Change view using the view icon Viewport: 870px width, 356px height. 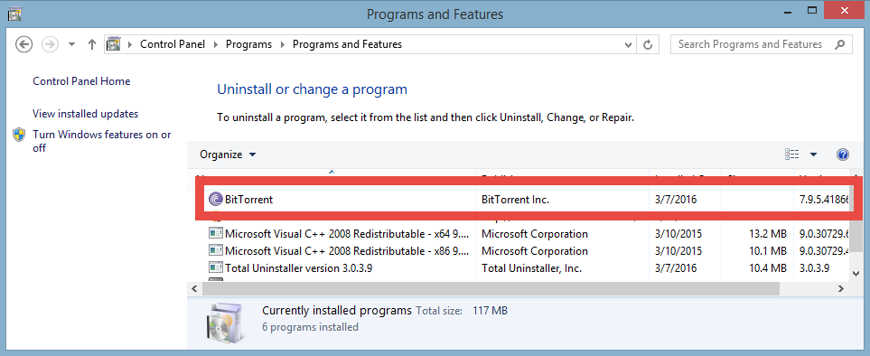click(x=791, y=155)
